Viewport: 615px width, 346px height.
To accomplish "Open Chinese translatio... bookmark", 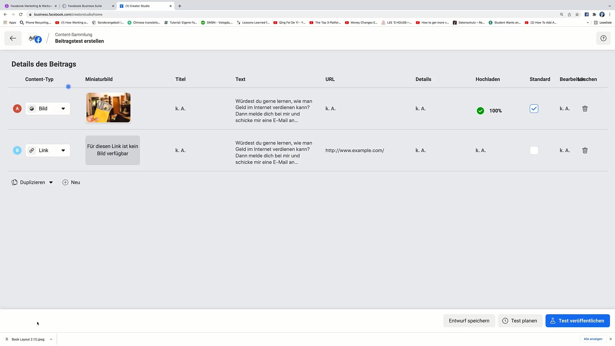I will (144, 23).
